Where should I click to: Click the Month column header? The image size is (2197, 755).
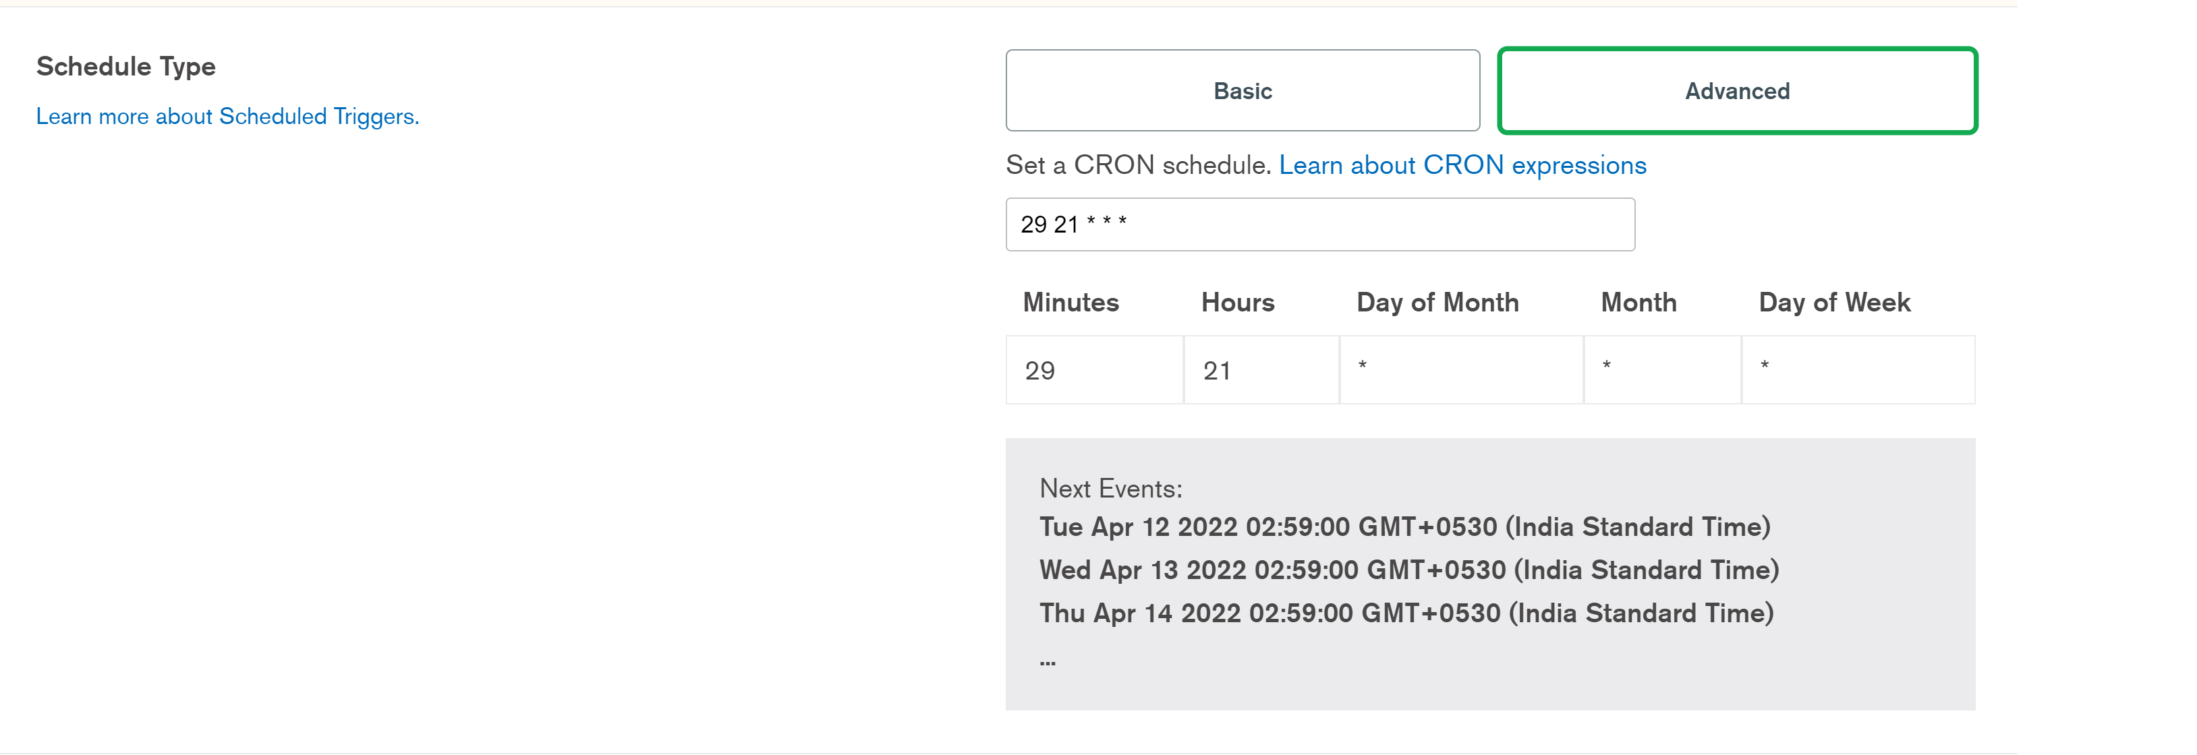(1638, 303)
